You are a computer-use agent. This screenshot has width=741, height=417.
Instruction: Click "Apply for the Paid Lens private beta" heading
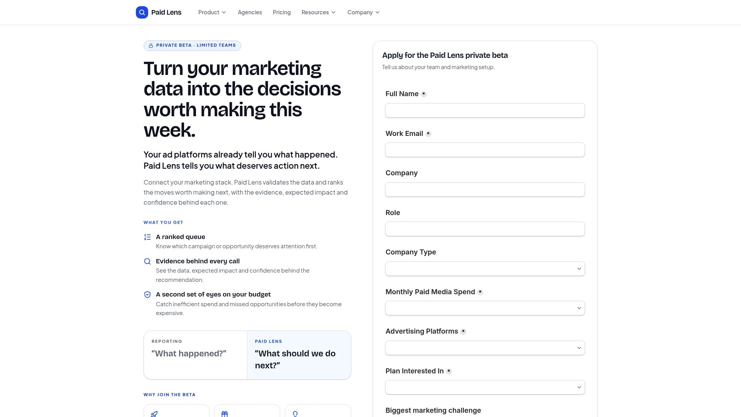click(445, 55)
